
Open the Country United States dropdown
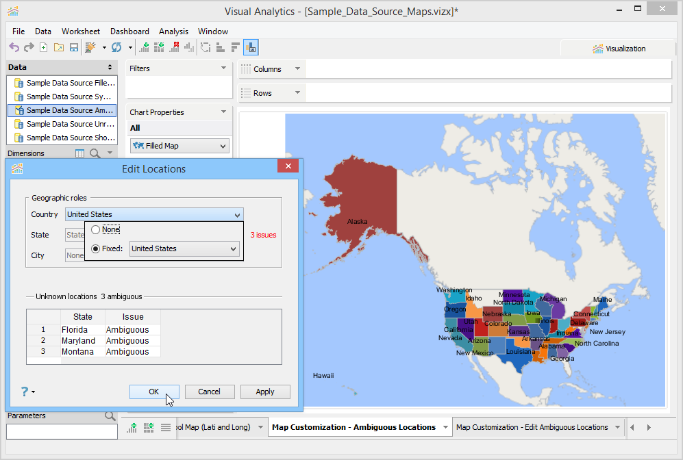(154, 214)
